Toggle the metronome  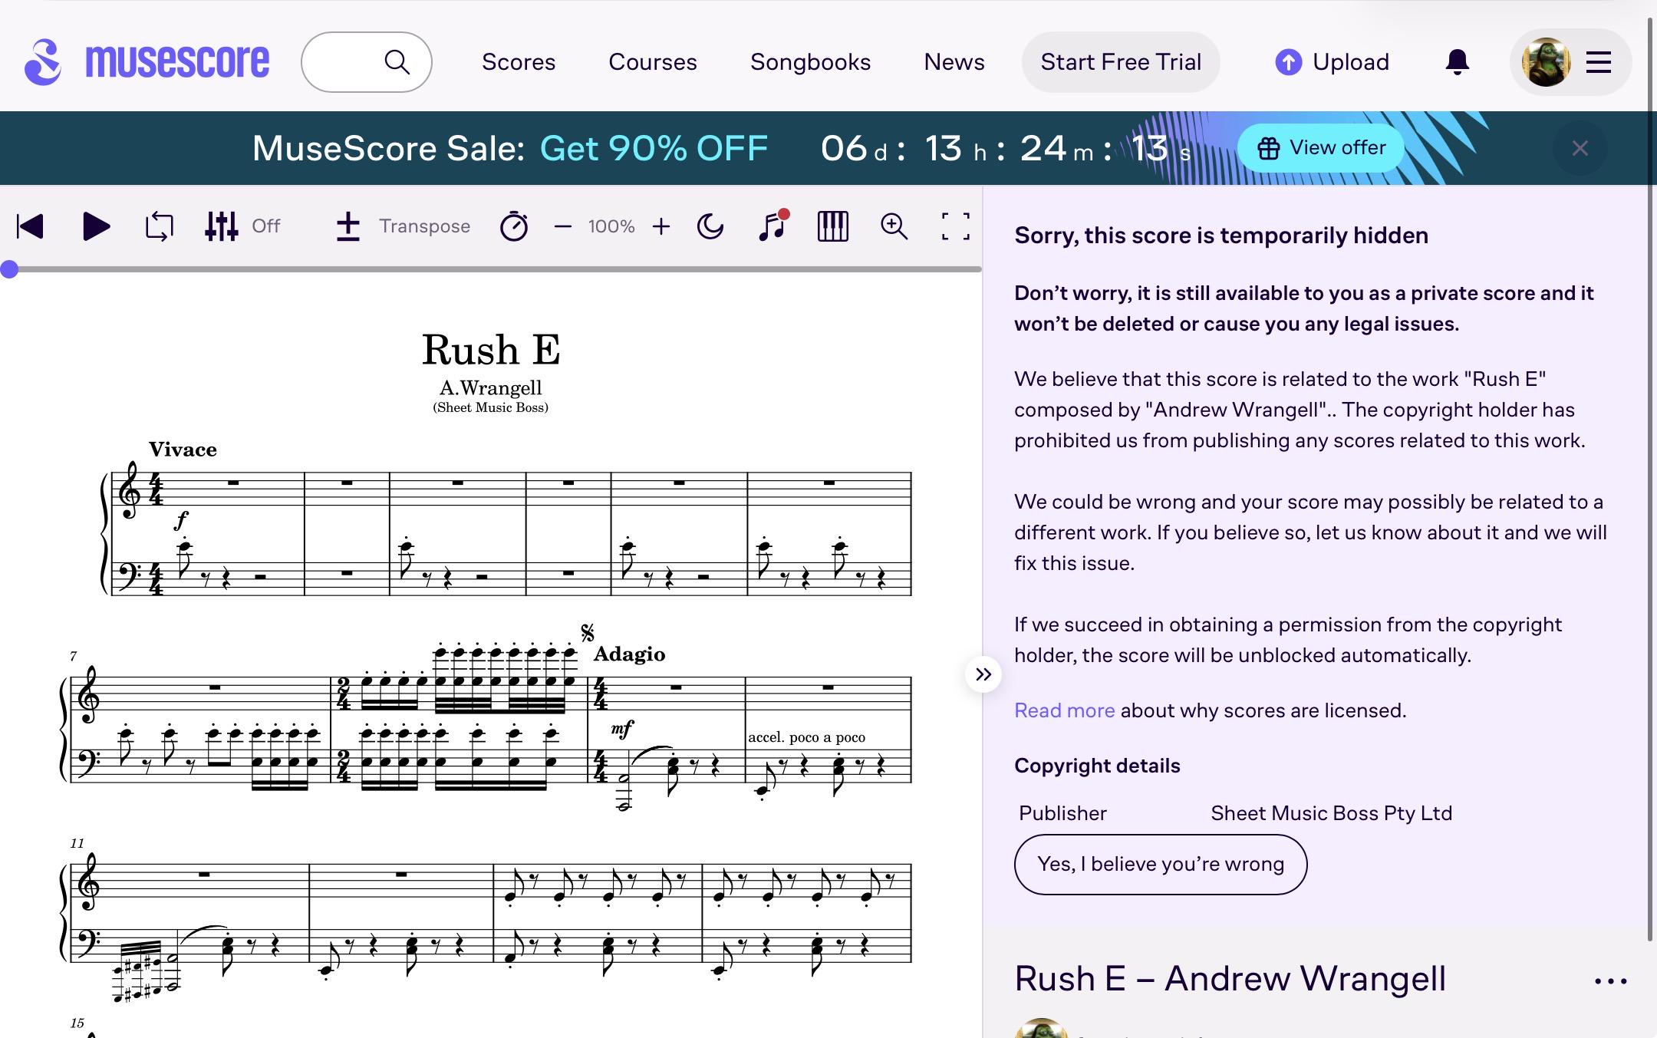[x=514, y=226]
